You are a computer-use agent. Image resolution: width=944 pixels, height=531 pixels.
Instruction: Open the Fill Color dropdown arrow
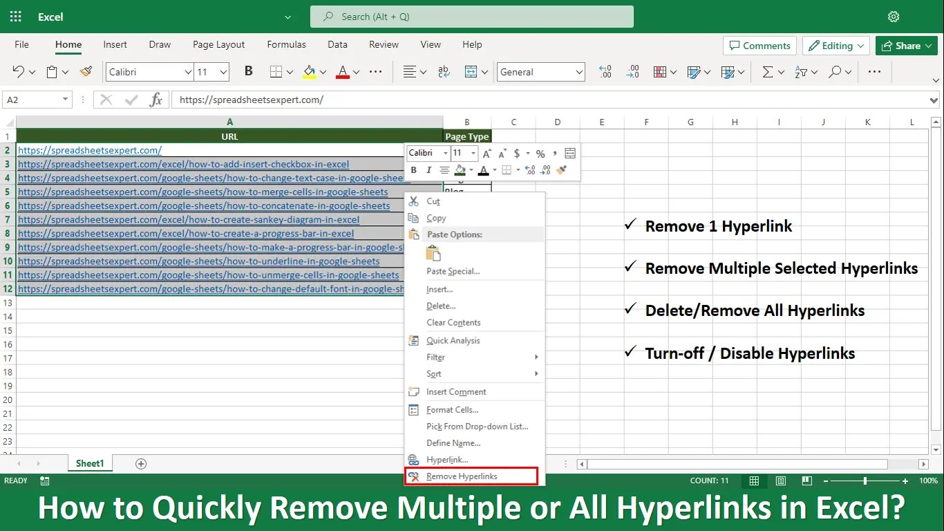click(323, 71)
